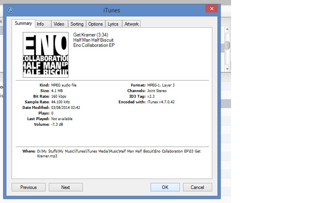The height and width of the screenshot is (203, 328).
Task: Click the iTunes logo icon in title bar
Action: pyautogui.click(x=10, y=10)
